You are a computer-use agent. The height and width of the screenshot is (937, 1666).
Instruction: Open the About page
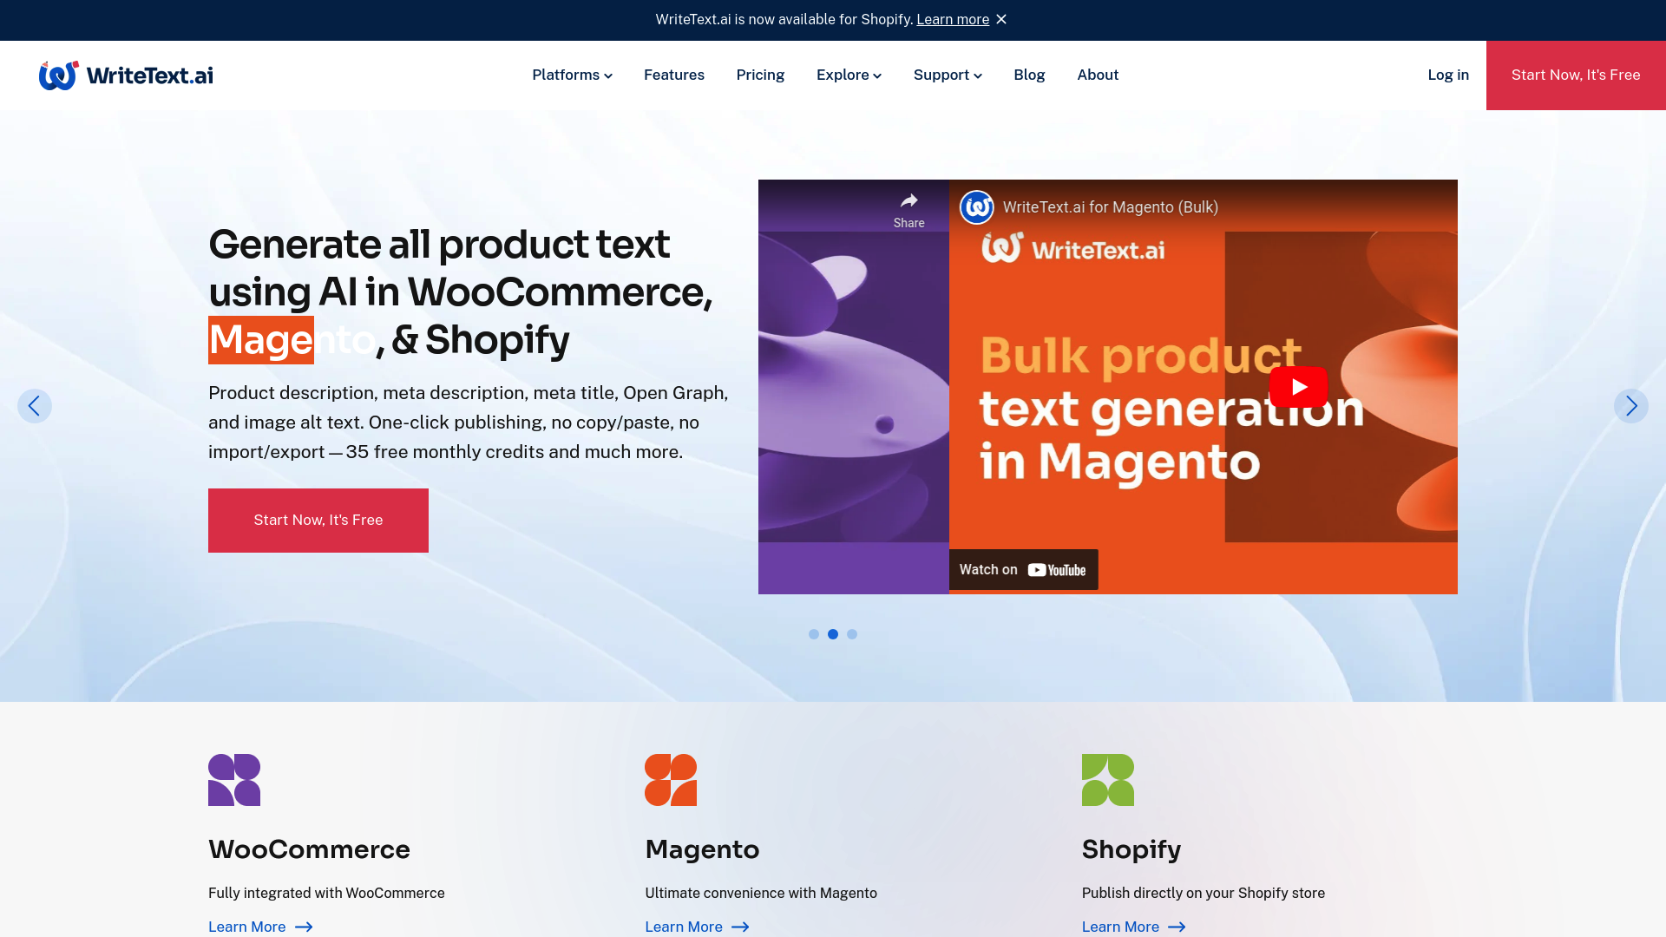coord(1098,75)
